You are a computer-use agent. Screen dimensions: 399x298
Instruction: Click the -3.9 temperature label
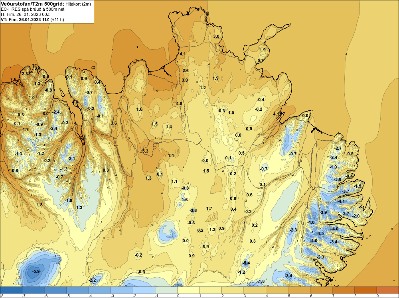pyautogui.click(x=323, y=212)
